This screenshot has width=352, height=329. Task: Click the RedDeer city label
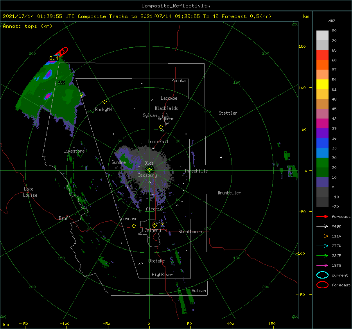(166, 119)
